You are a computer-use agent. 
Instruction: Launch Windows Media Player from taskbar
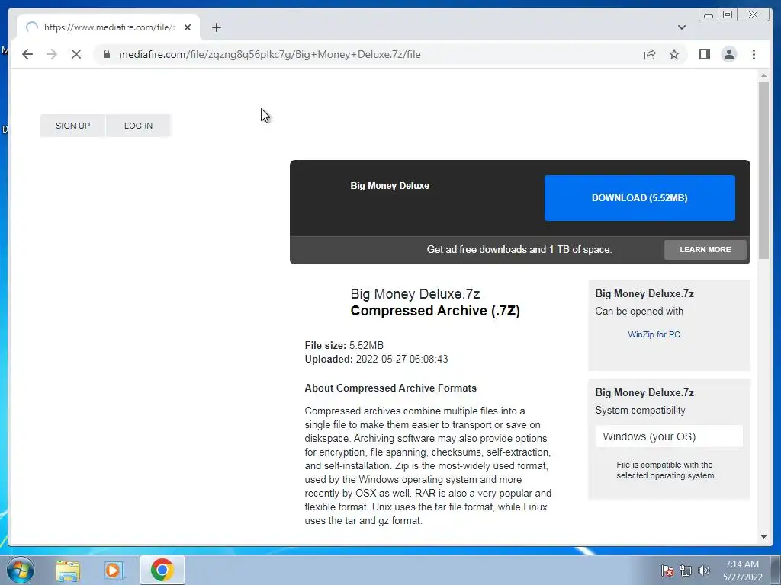114,570
